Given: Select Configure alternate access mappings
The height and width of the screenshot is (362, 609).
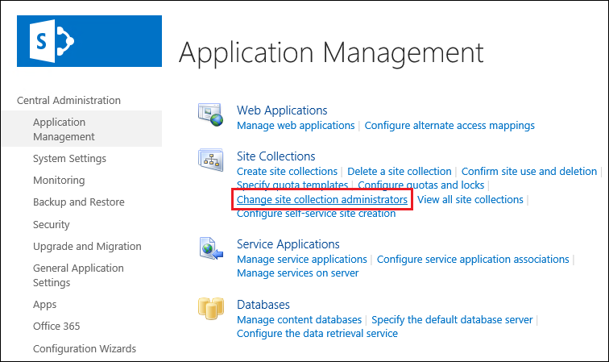Looking at the screenshot, I should (449, 126).
